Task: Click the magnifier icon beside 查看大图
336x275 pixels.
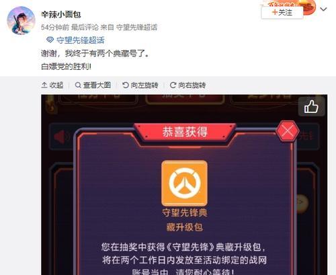Action: 78,85
